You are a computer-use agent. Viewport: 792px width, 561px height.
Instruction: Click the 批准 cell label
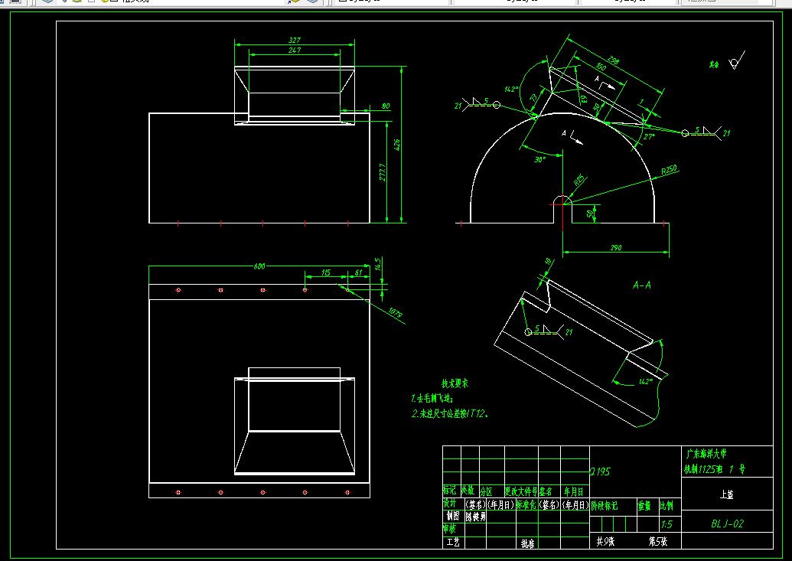coord(528,544)
